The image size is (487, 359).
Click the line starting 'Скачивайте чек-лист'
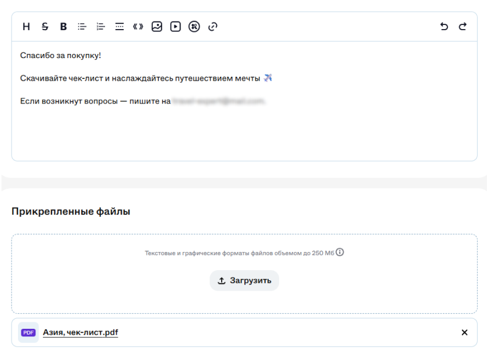(146, 78)
